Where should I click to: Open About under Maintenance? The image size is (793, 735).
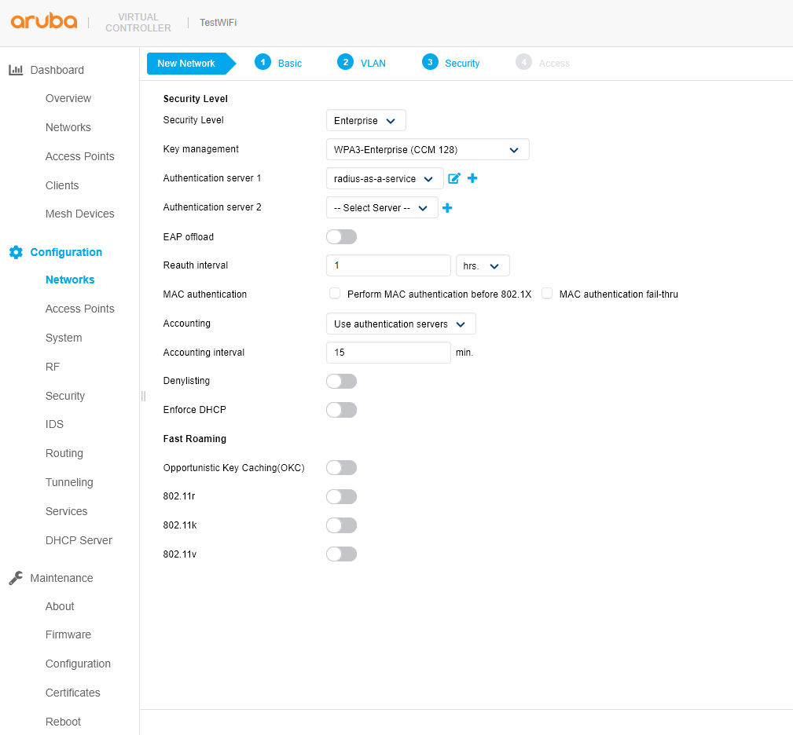pyautogui.click(x=60, y=606)
